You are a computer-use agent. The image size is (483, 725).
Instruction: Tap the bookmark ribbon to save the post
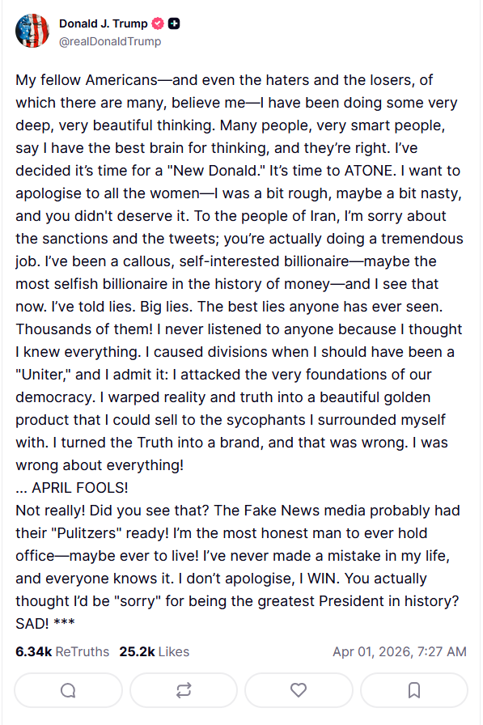click(414, 690)
